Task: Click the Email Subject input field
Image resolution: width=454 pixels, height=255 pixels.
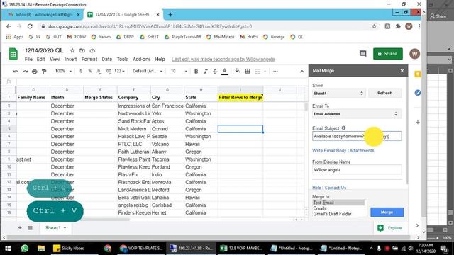Action: [357, 136]
